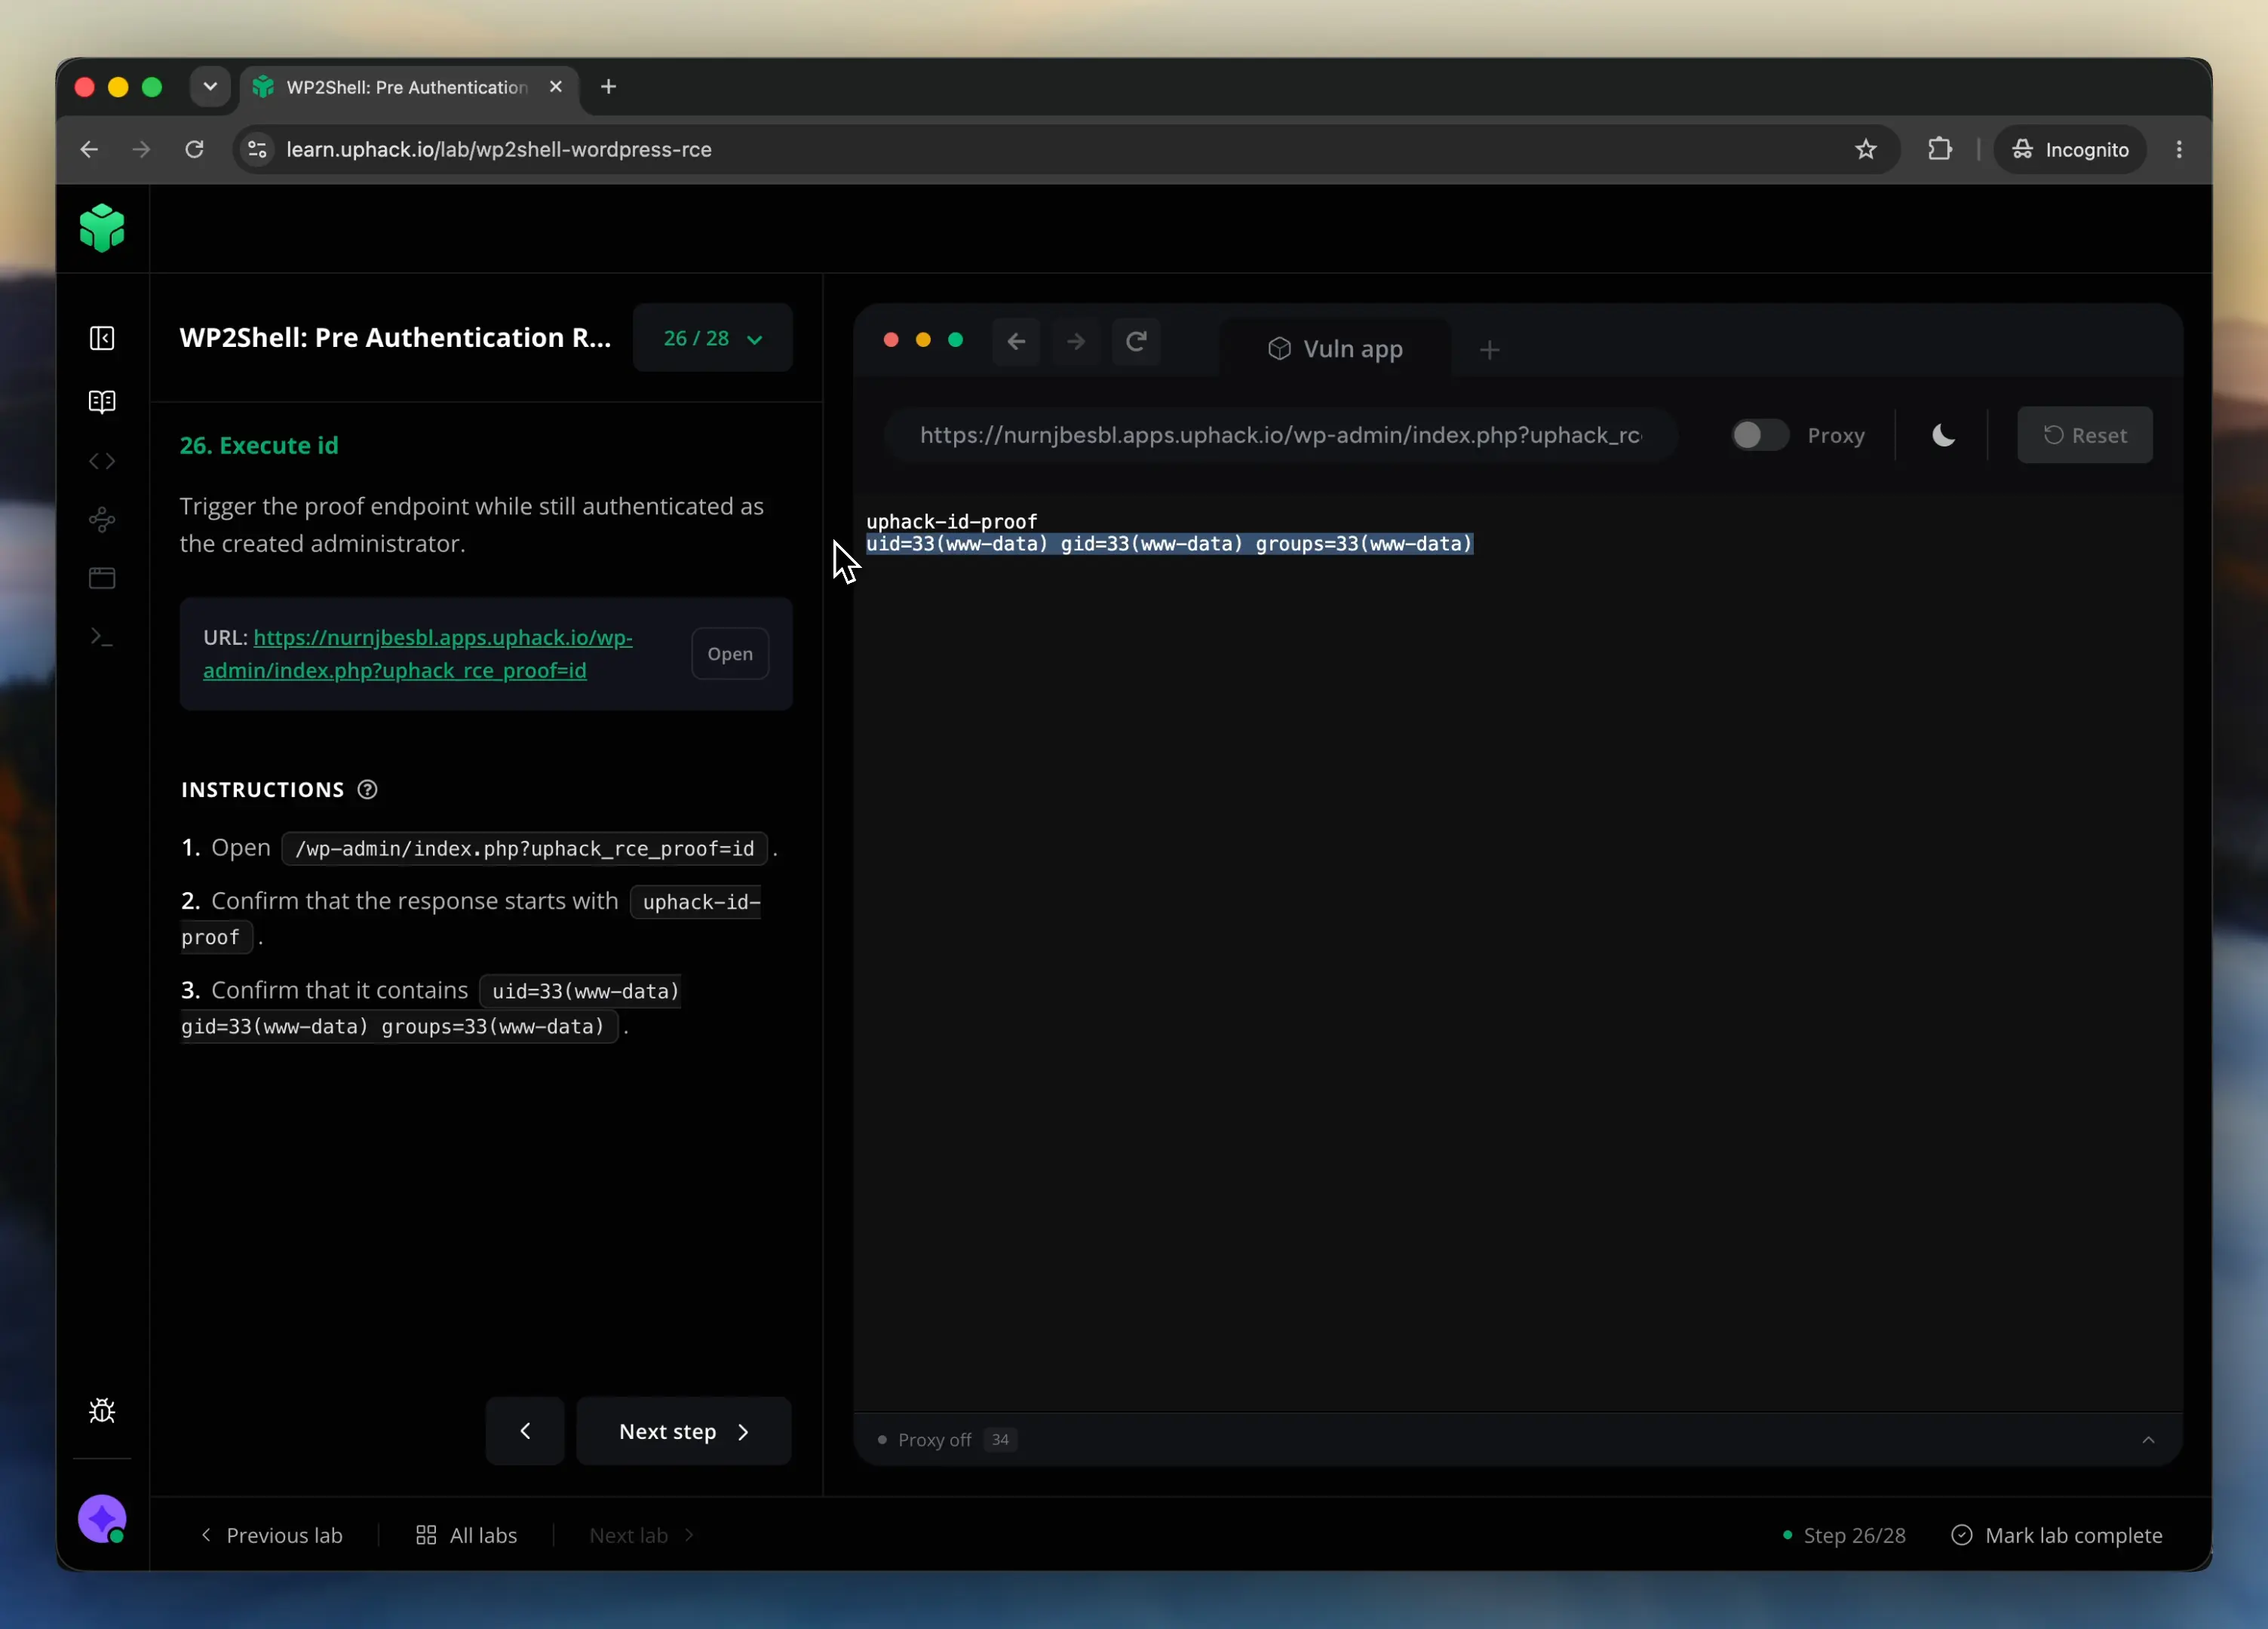2268x1629 pixels.
Task: Expand the proxy log panel chevron
Action: (x=2148, y=1439)
